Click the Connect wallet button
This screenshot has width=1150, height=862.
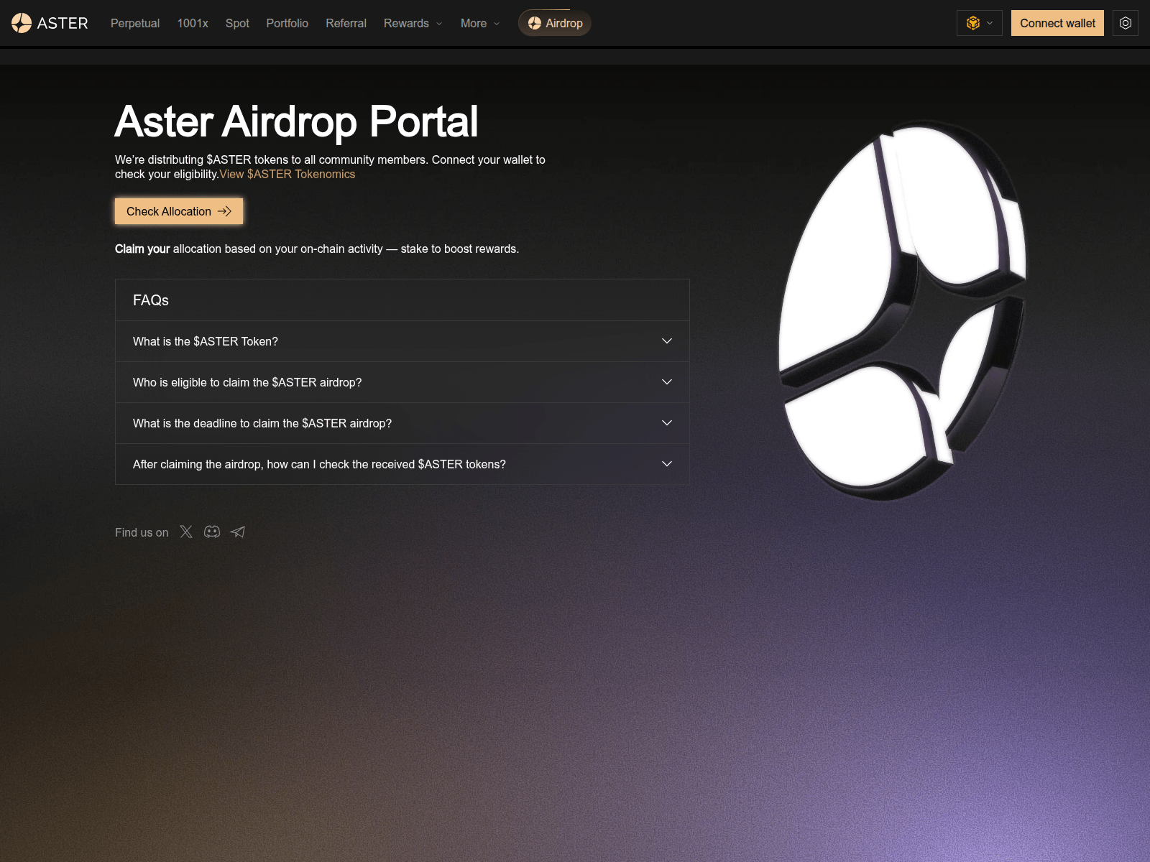pyautogui.click(x=1057, y=23)
